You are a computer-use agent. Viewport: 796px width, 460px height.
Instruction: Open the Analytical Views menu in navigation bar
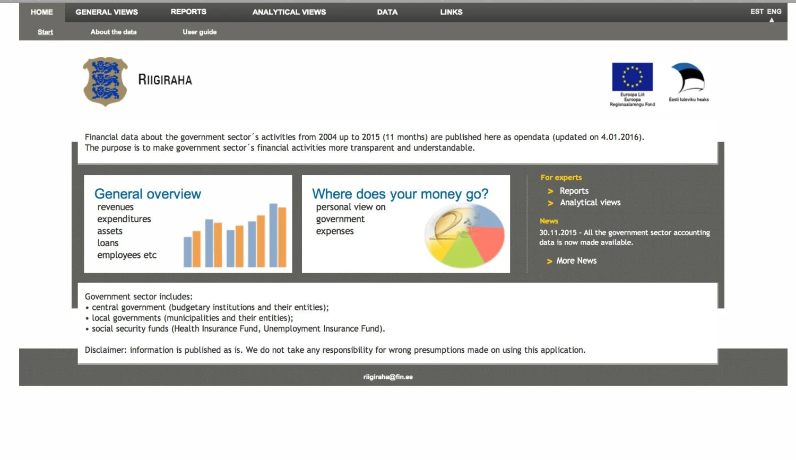tap(289, 12)
